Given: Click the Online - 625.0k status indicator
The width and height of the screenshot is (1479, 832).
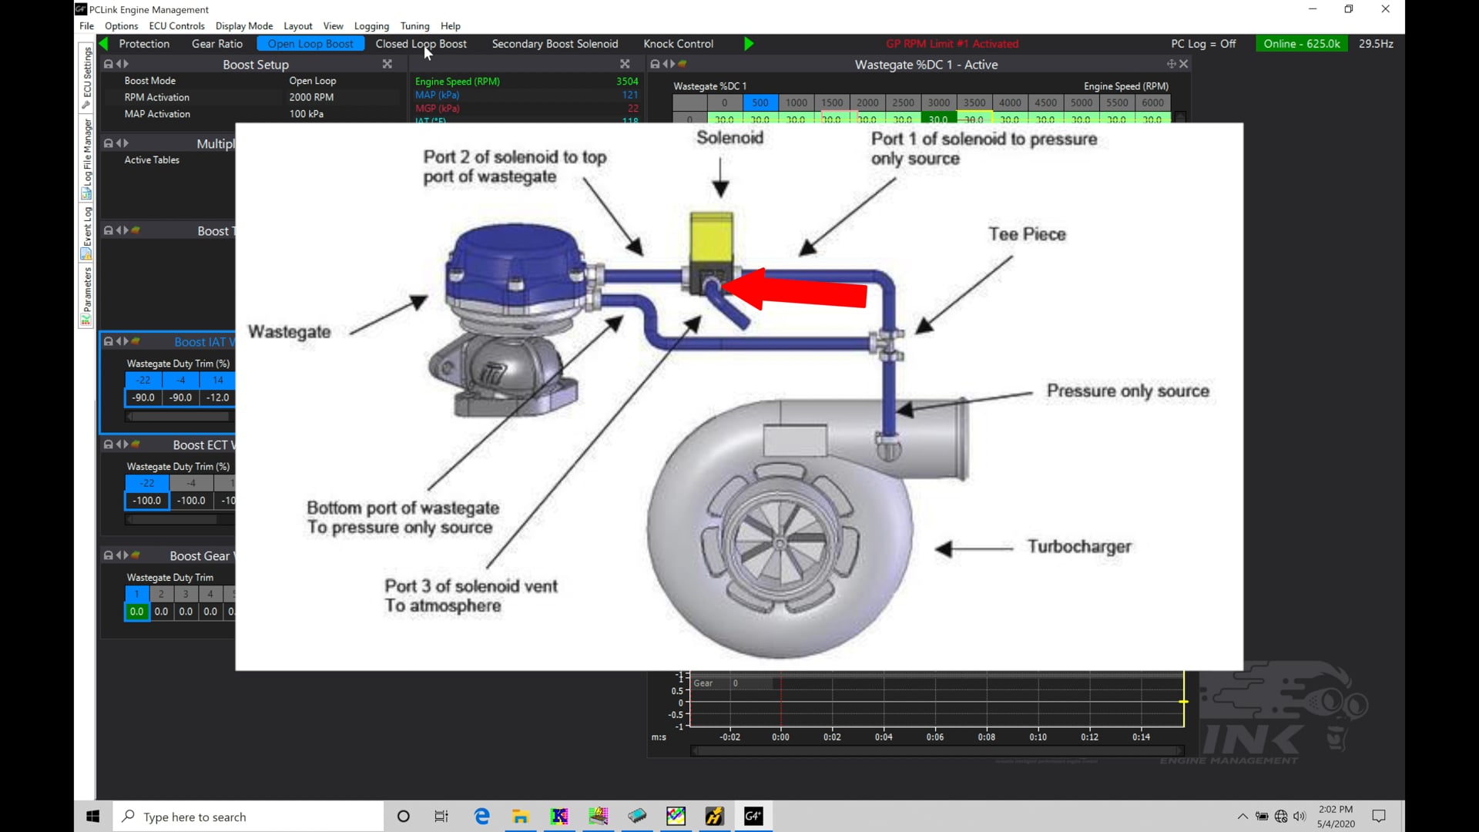Looking at the screenshot, I should (1302, 44).
